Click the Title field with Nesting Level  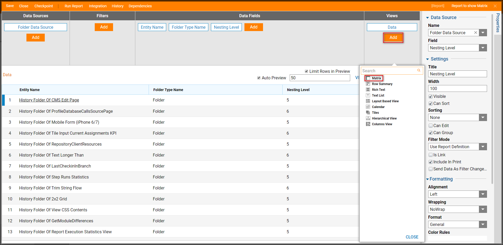[457, 74]
